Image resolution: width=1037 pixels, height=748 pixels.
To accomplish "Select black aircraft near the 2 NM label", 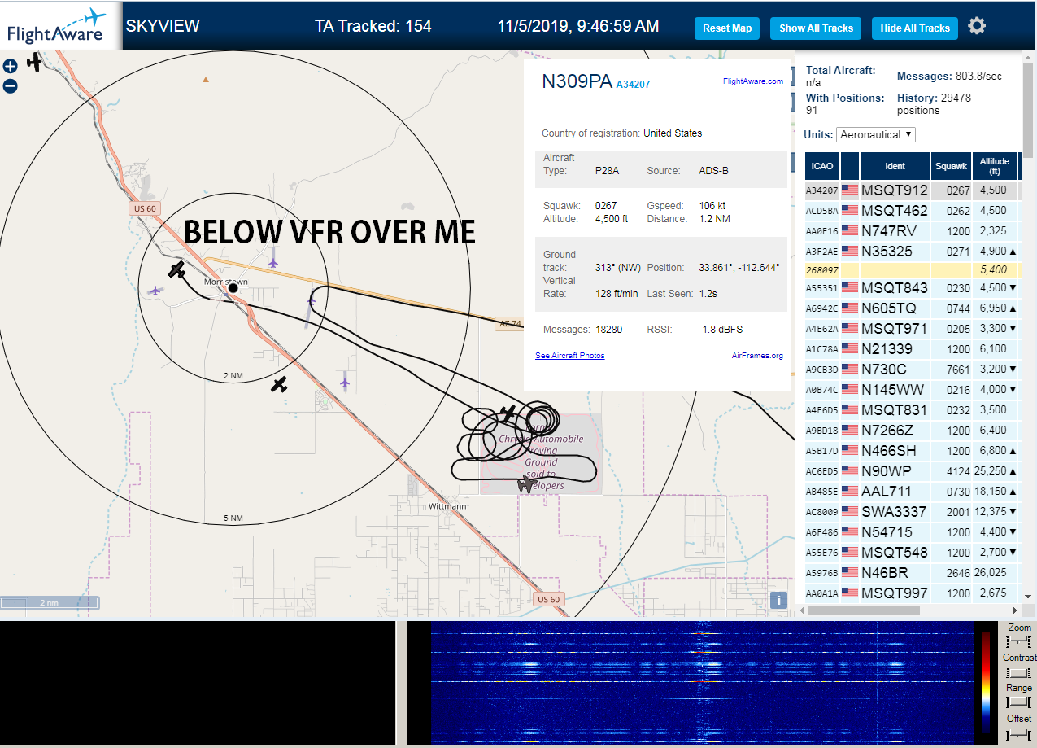I will pyautogui.click(x=280, y=384).
